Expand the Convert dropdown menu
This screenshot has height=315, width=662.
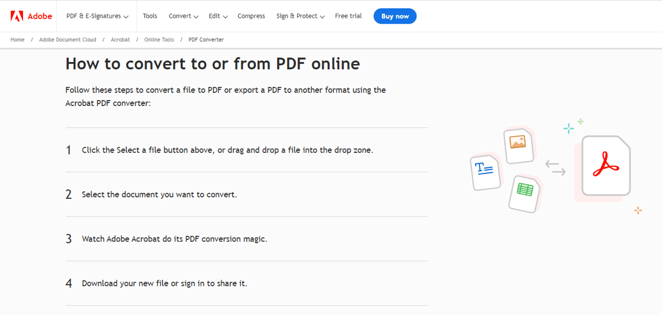(x=183, y=16)
